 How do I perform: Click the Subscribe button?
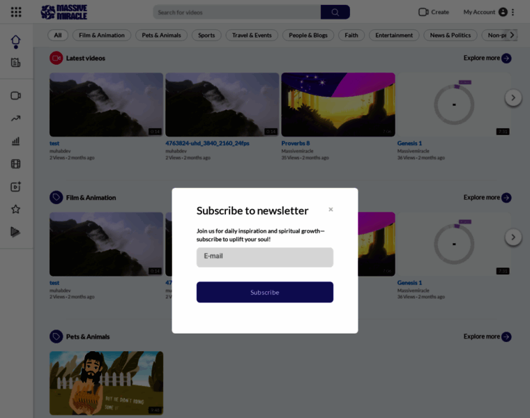pyautogui.click(x=264, y=292)
